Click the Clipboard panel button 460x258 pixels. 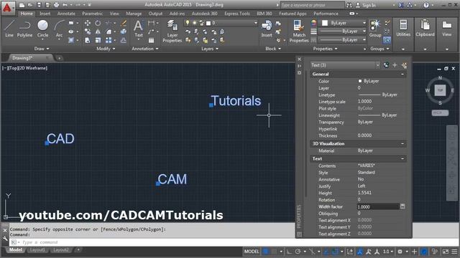coord(425,29)
